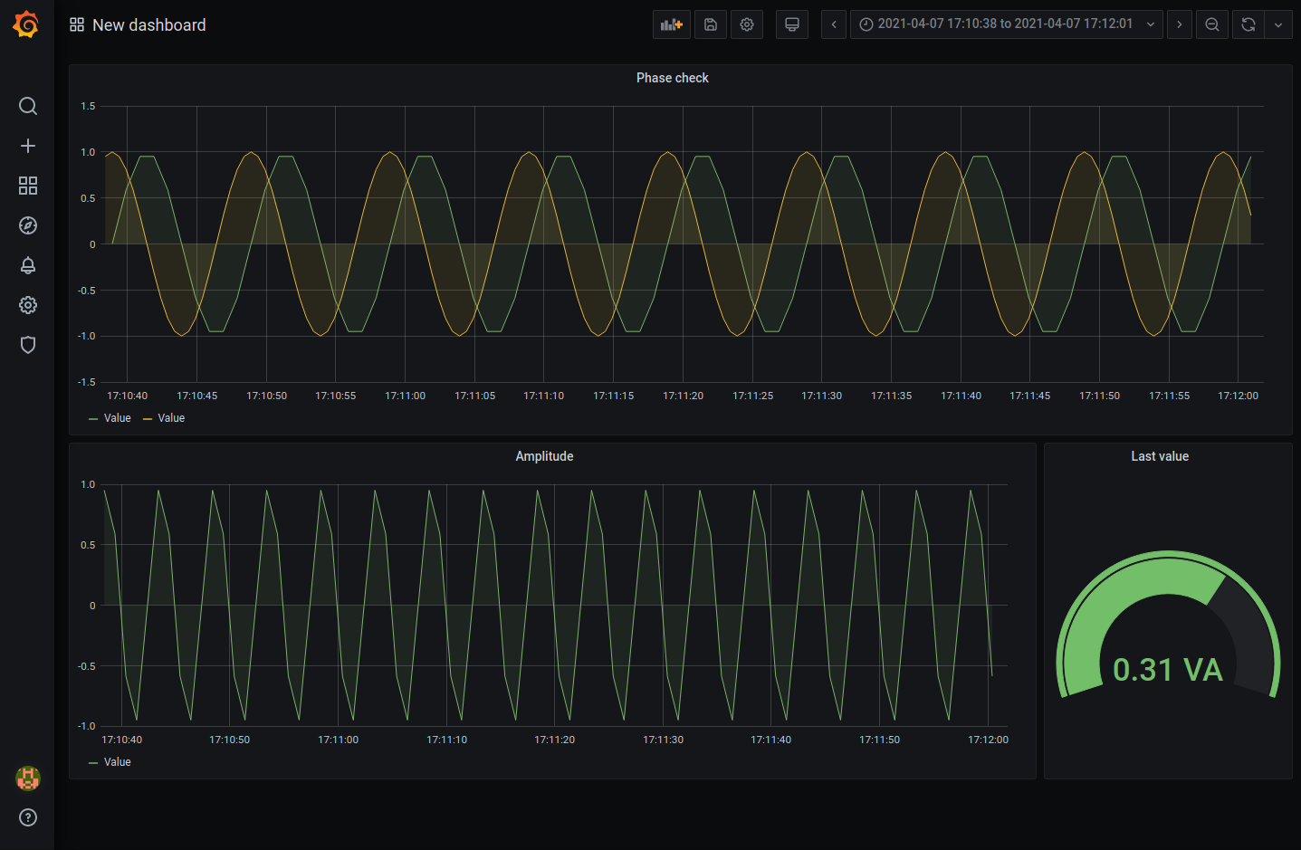Expand the refresh interval dropdown
This screenshot has height=850, width=1301.
coord(1278,24)
